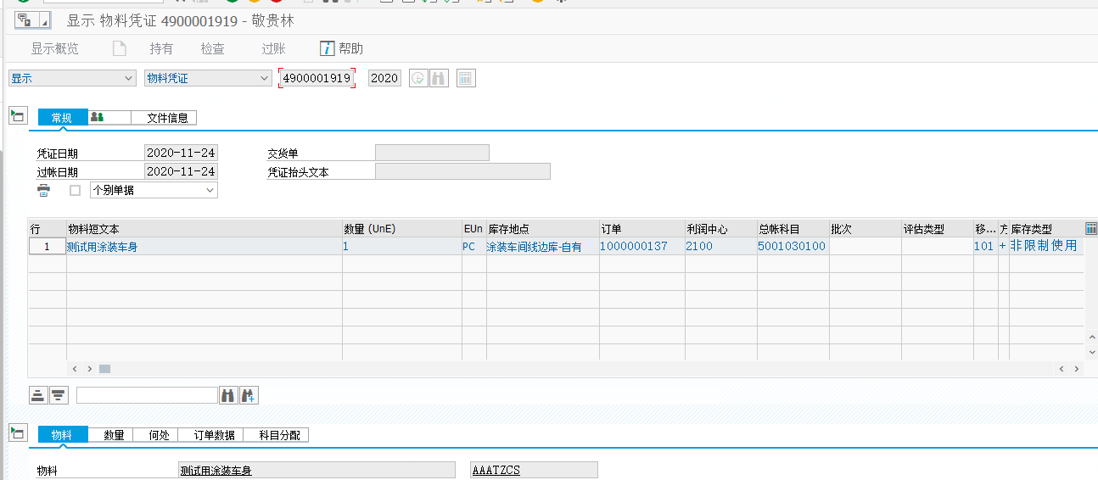The height and width of the screenshot is (480, 1098).
Task: Click the 帮助 label button
Action: point(350,48)
